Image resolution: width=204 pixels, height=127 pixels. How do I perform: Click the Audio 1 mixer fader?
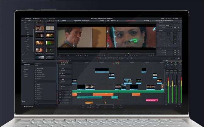pos(166,84)
